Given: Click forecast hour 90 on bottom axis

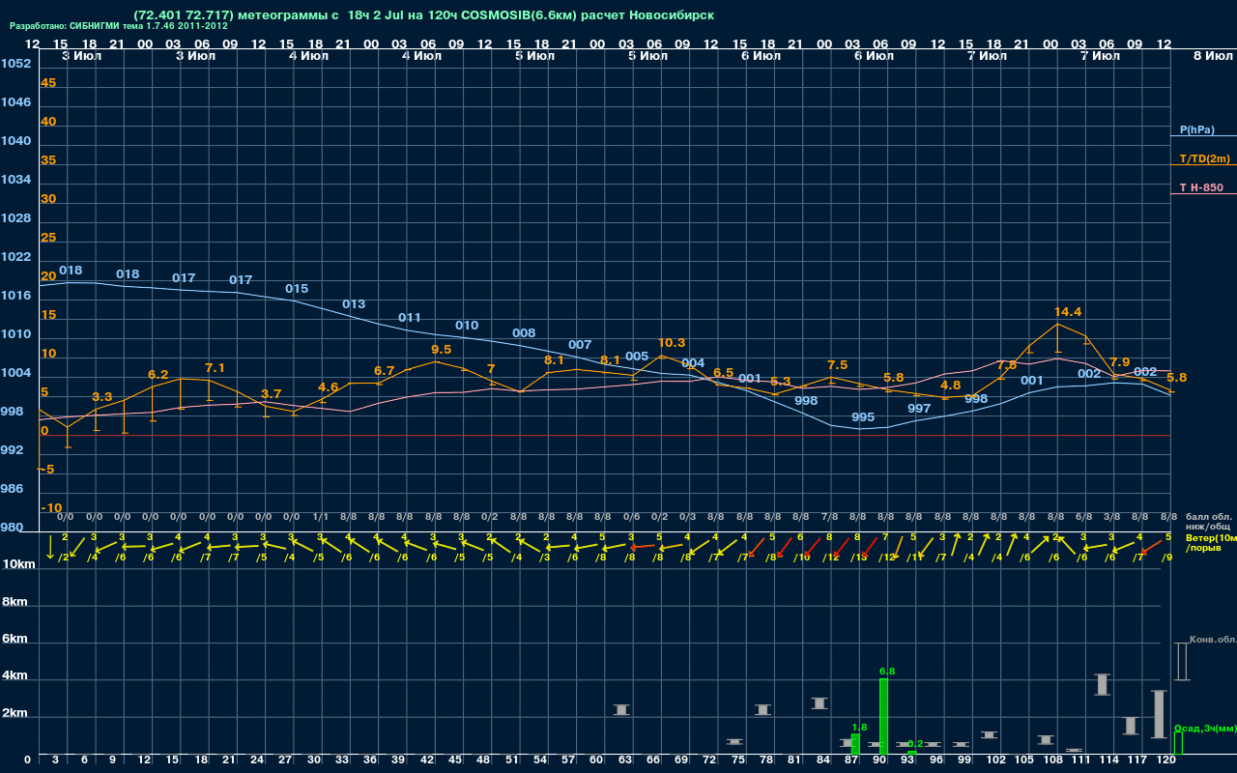Looking at the screenshot, I should click(880, 760).
